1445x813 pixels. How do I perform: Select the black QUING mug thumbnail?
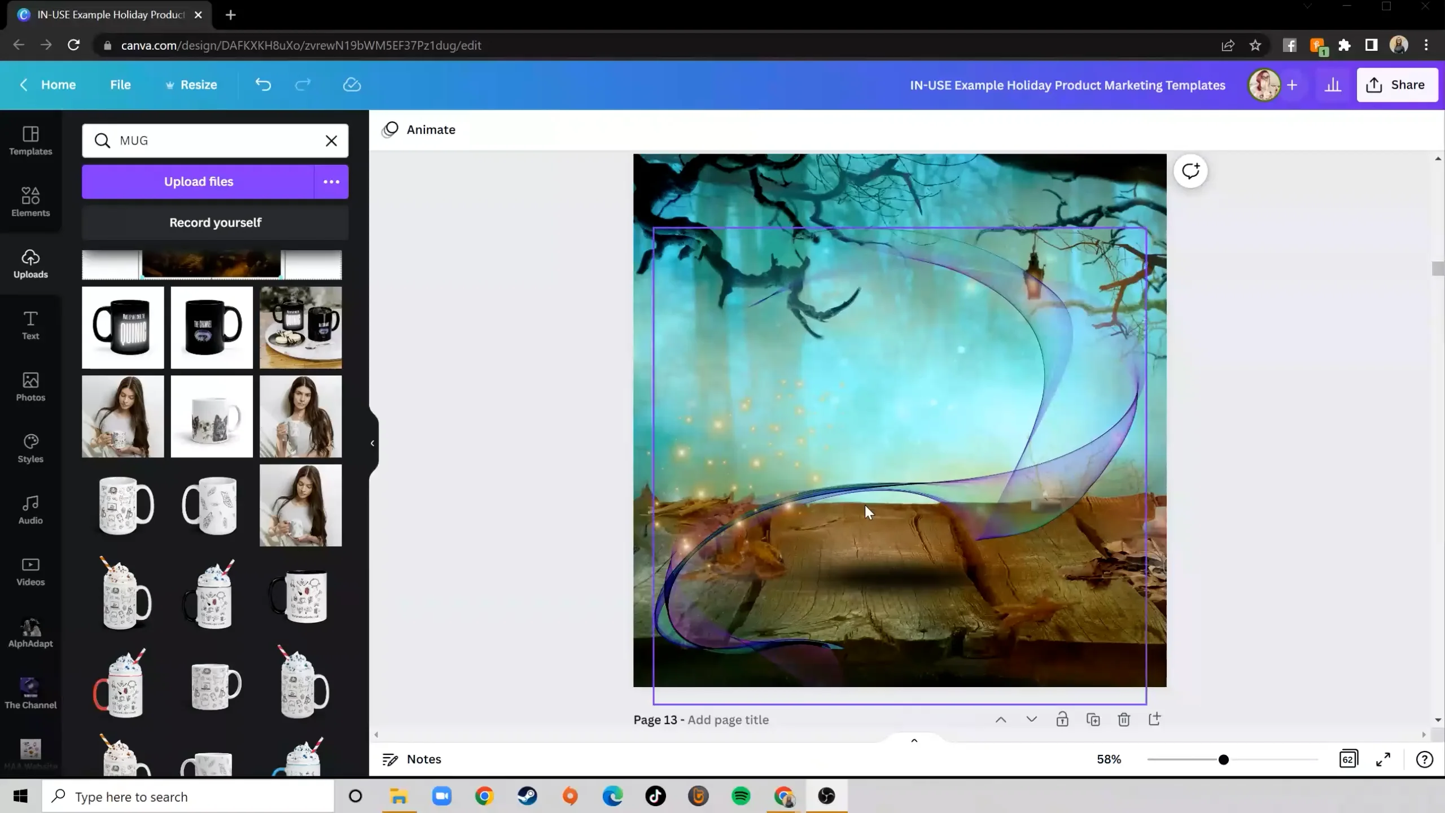tap(123, 327)
